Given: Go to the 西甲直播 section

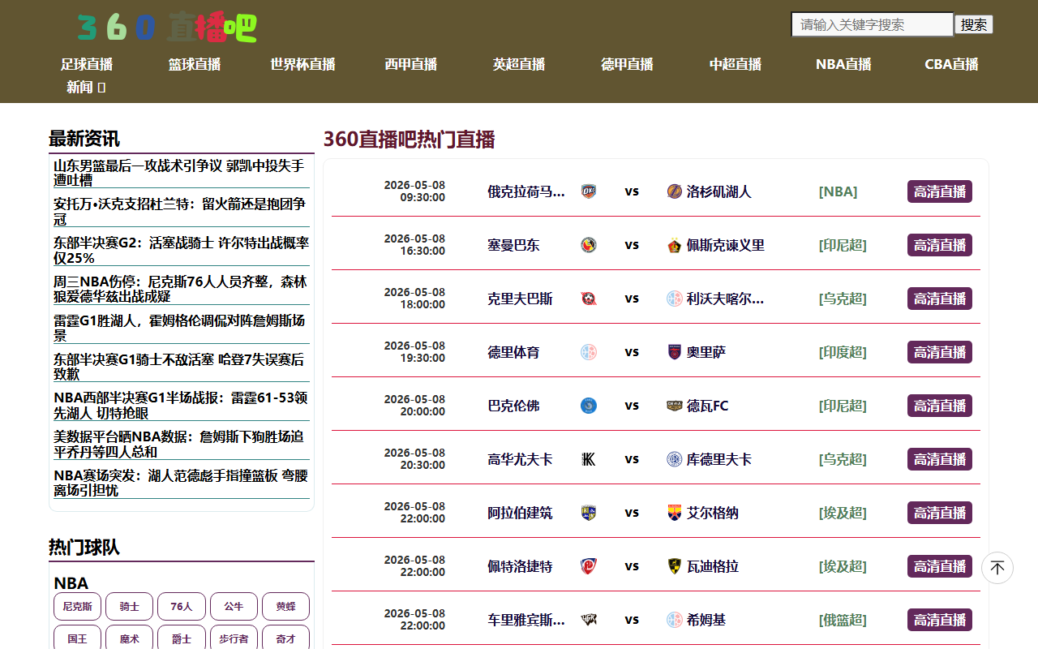Looking at the screenshot, I should point(411,64).
